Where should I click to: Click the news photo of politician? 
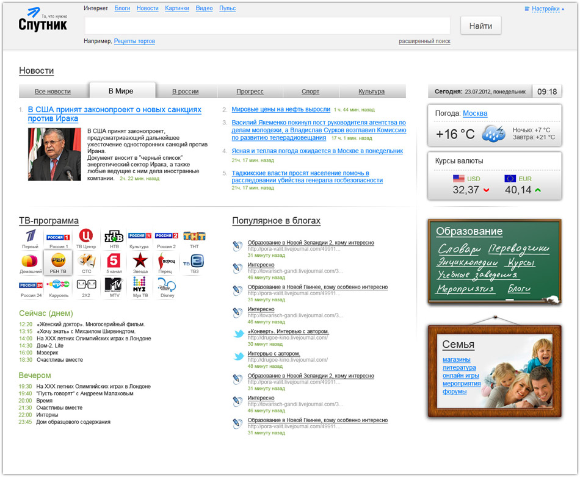[x=54, y=154]
